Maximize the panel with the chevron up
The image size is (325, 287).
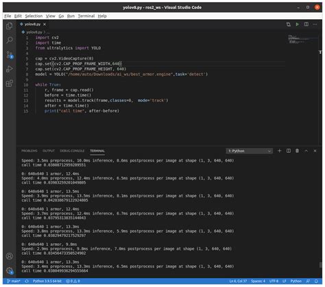point(306,151)
